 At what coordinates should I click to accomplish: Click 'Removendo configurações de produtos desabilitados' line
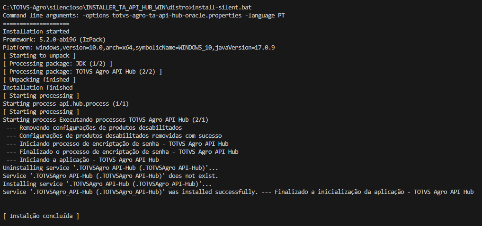[94, 127]
